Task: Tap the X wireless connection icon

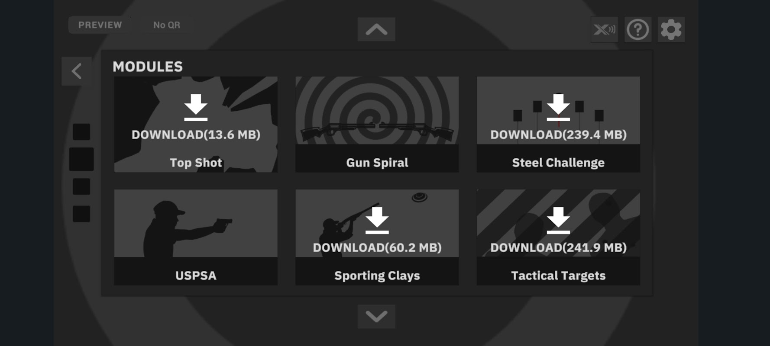Action: [604, 30]
